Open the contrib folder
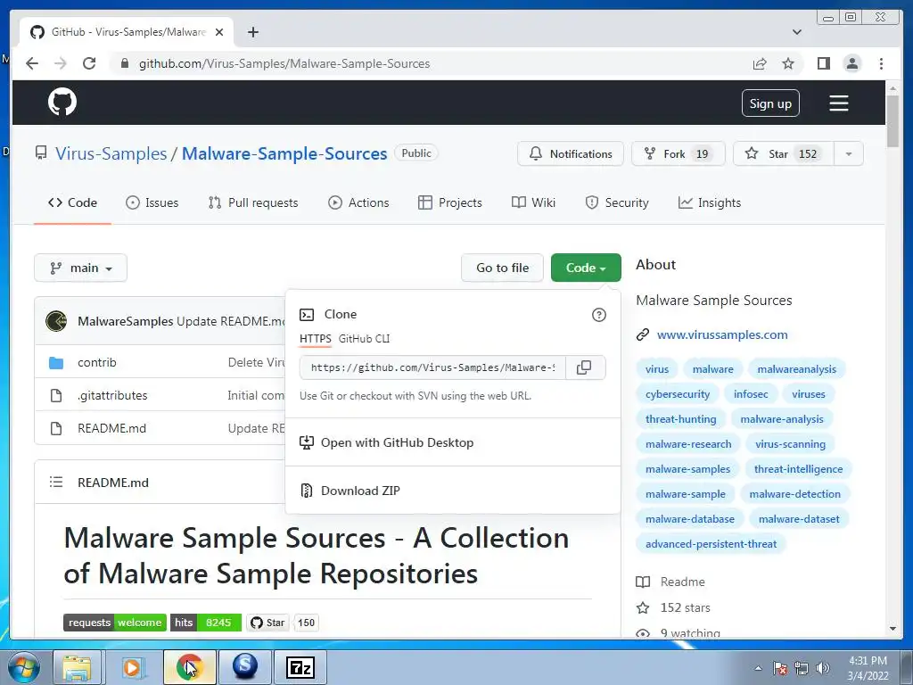 [x=96, y=362]
